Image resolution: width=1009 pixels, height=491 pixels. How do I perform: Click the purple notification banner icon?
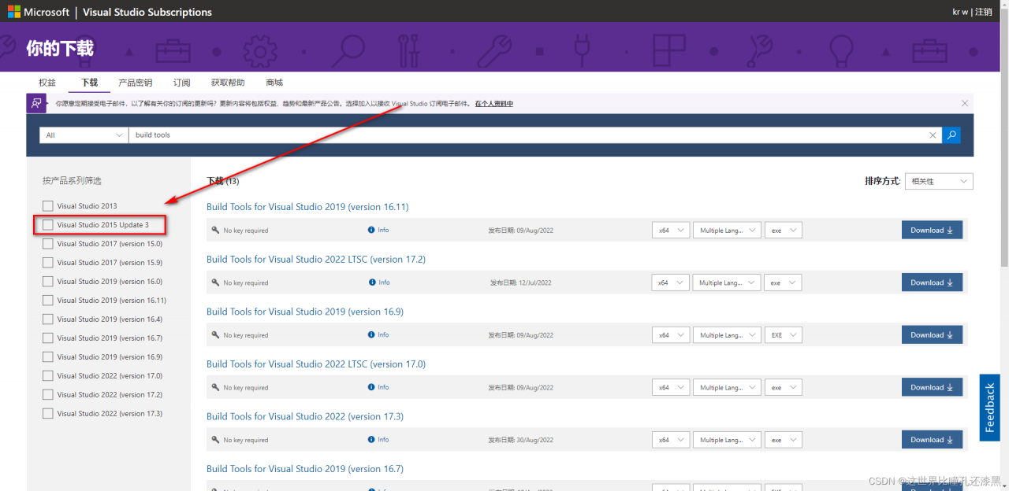click(36, 103)
